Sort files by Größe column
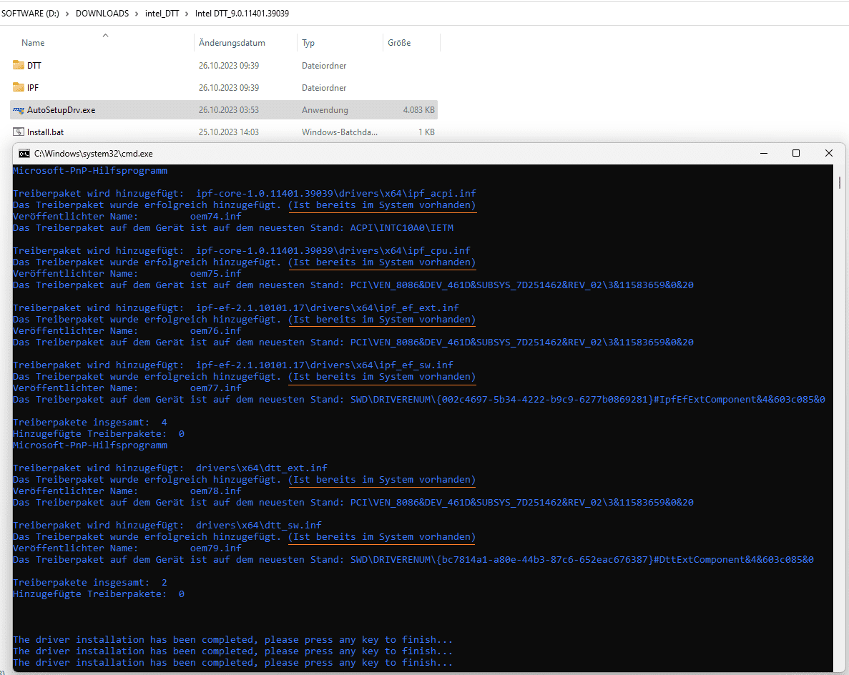The height and width of the screenshot is (675, 849). coord(399,43)
